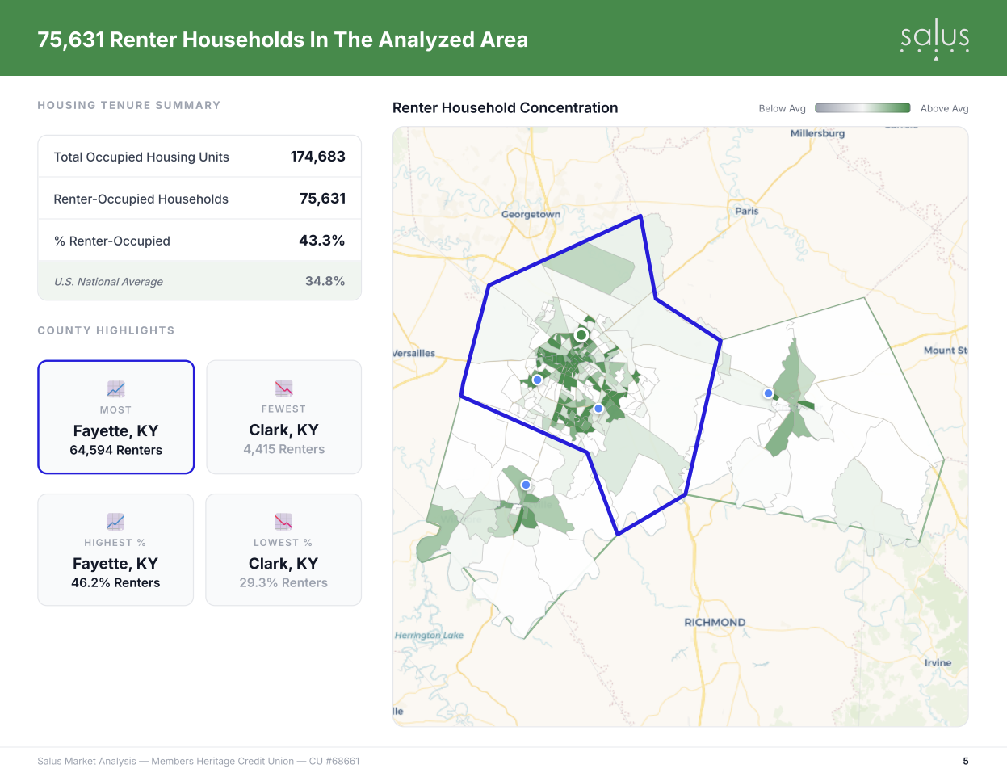Open the Fayette, KY 46.2% Renters card
The width and height of the screenshot is (1007, 777).
tap(115, 550)
